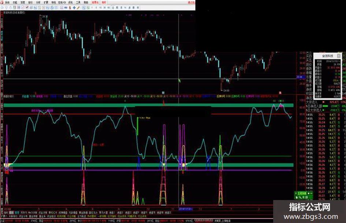The image size is (346, 223).
Task: Expand the 扩展 bottom tab row
Action: pyautogui.click(x=4, y=216)
